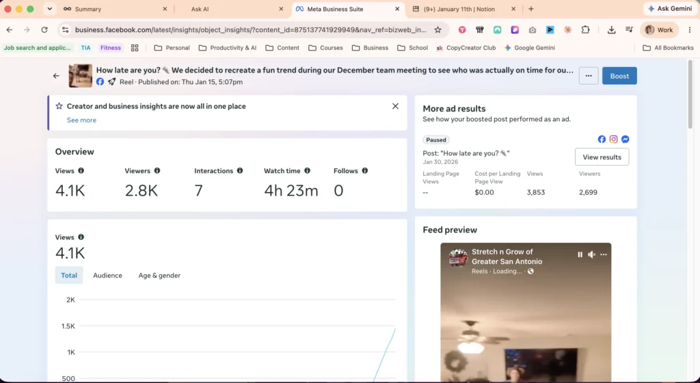Click the Instagram icon in ad results
Screen dimensions: 700x383
613,140
